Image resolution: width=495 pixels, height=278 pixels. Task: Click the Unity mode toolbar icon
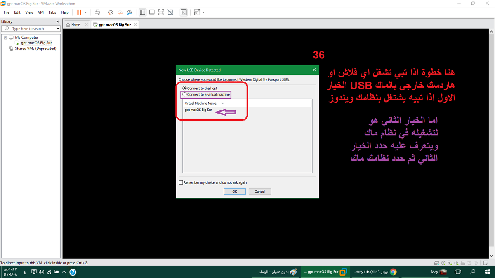171,12
